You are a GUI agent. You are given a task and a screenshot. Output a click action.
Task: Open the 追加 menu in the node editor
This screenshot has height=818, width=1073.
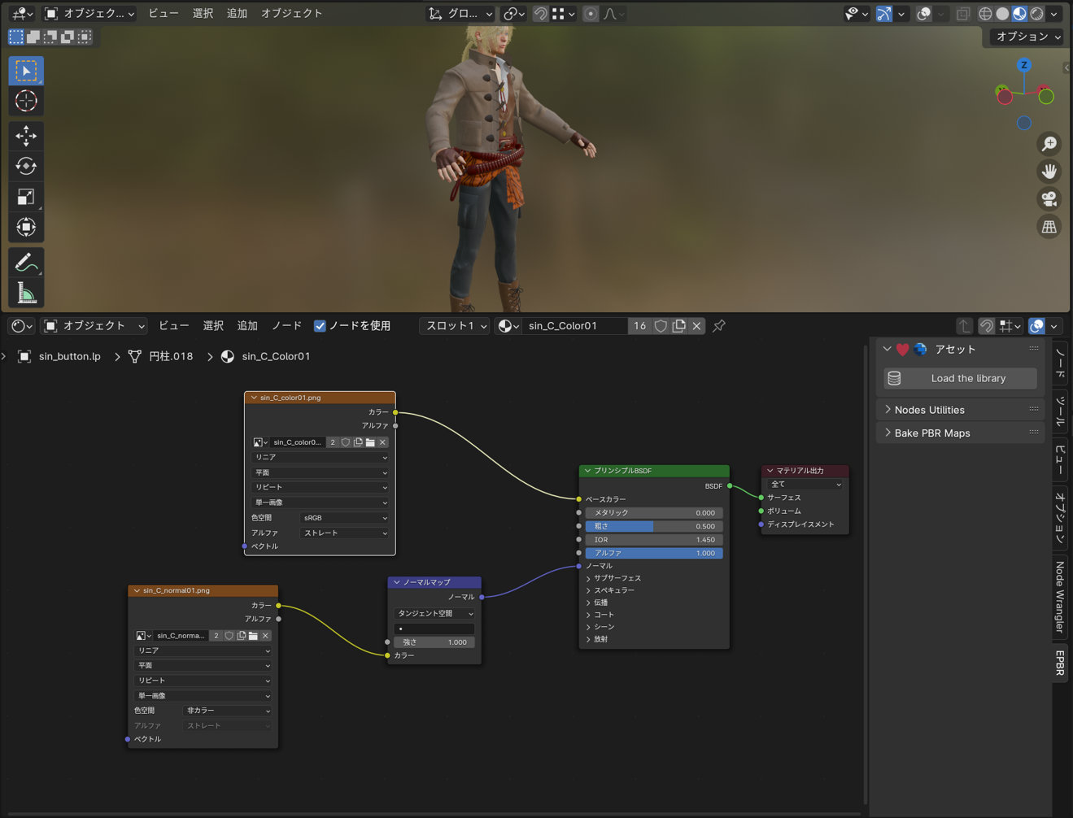247,326
